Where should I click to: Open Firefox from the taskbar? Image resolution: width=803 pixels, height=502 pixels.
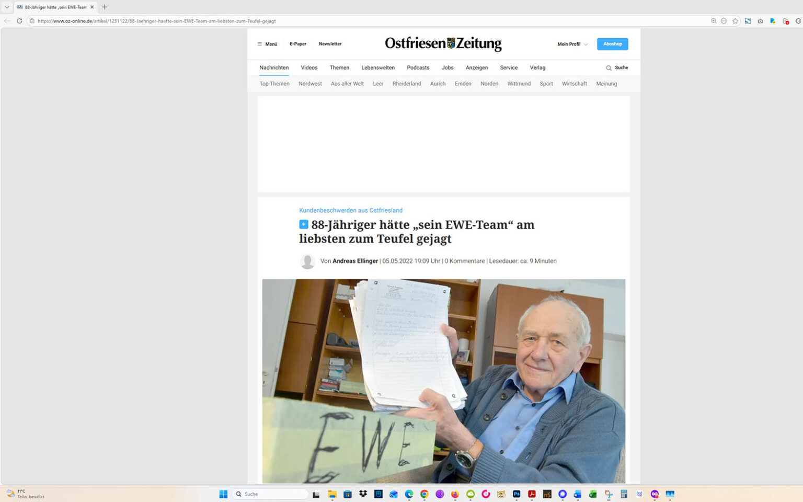tap(454, 494)
